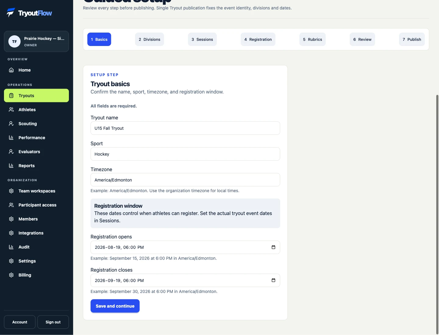Screen dimensions: 439x335
Task: Click into the Sport input
Action: [x=185, y=154]
